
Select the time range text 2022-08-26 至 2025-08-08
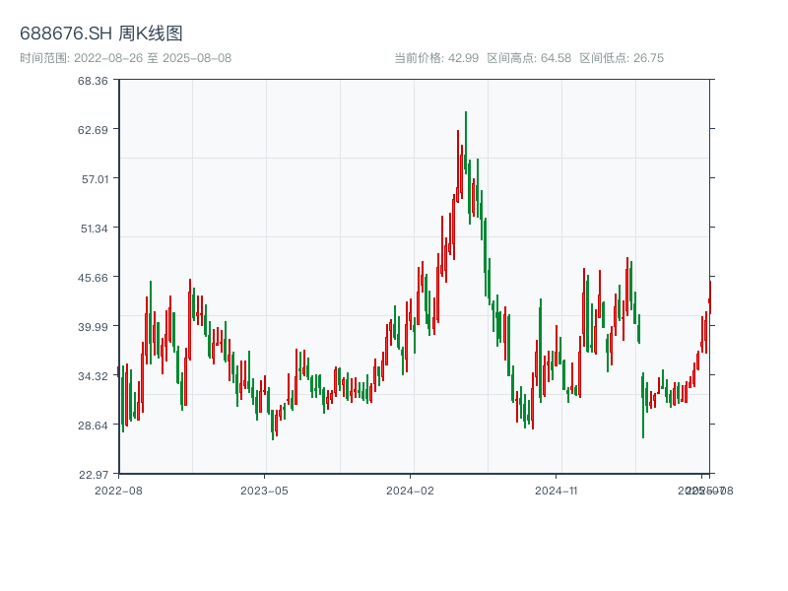point(153,58)
